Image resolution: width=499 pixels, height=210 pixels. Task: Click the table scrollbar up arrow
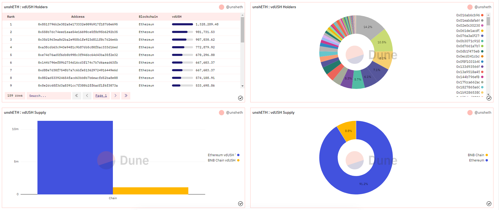(242, 15)
